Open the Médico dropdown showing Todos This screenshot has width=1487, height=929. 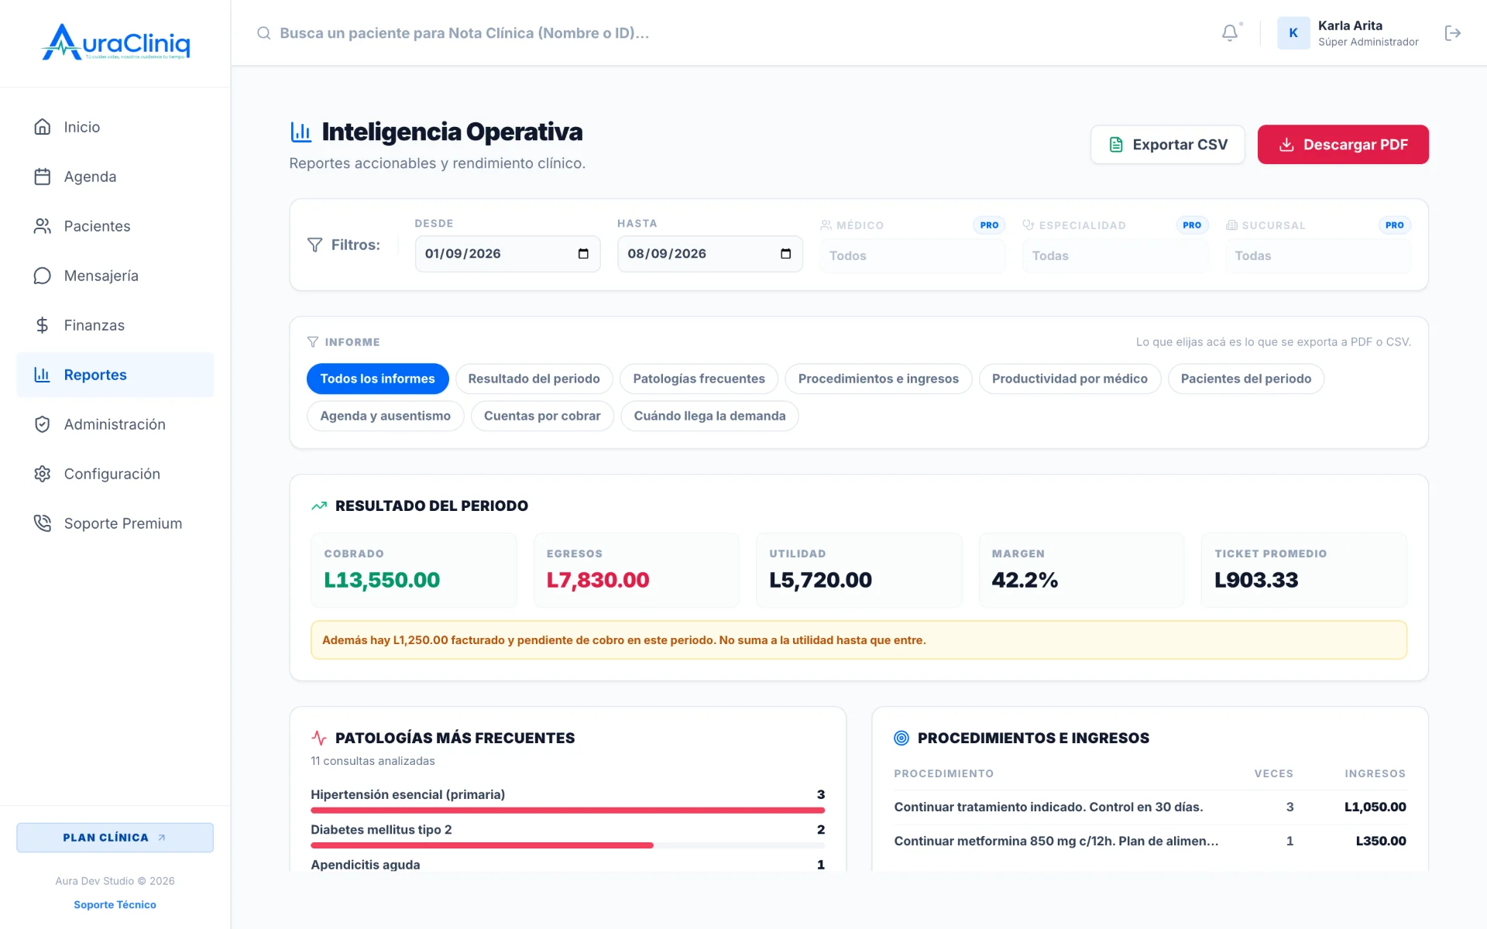tap(912, 255)
